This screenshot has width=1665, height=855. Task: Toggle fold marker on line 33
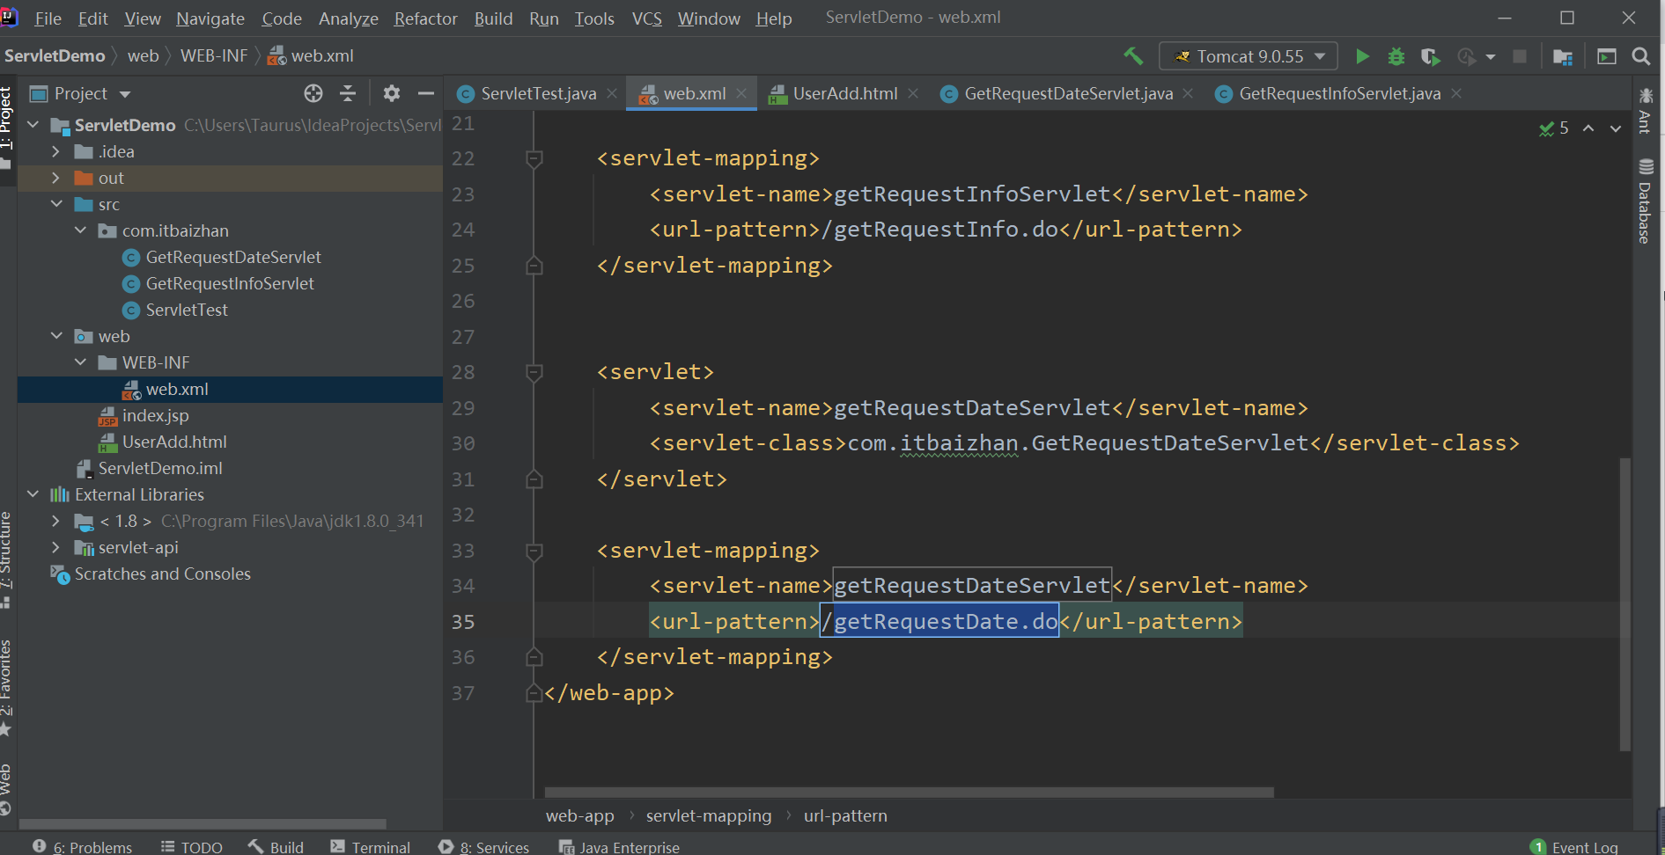coord(534,552)
